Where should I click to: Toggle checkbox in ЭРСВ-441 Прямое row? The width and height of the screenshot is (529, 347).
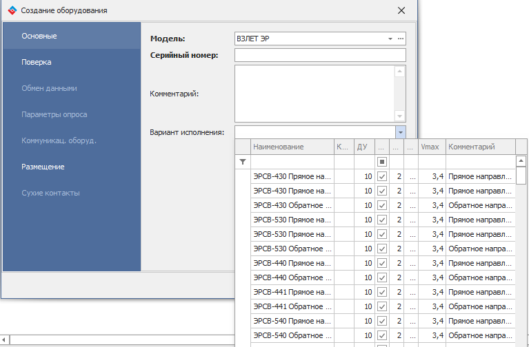coord(382,292)
